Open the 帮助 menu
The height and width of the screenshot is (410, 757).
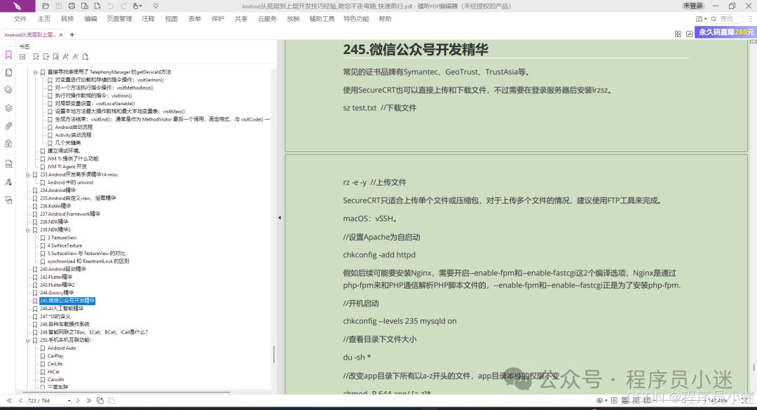[386, 19]
